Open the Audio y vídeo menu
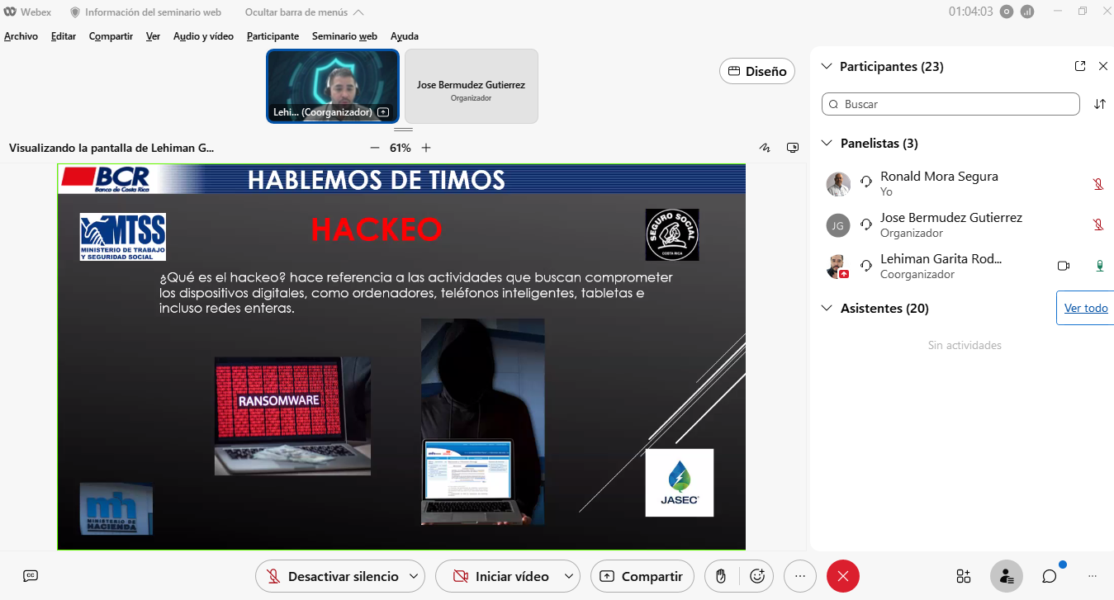Screen dimensions: 1114x600 pyautogui.click(x=203, y=36)
